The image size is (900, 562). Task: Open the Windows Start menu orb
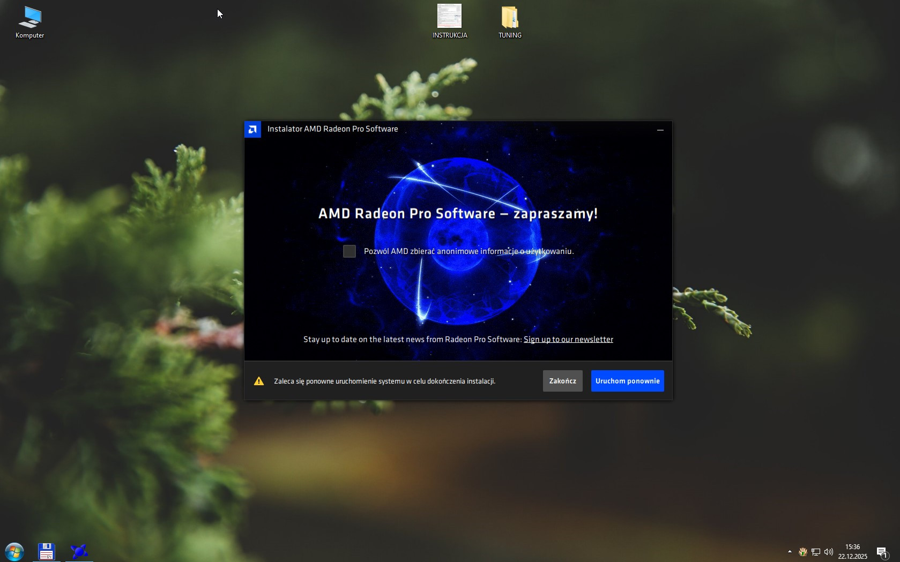pyautogui.click(x=14, y=551)
